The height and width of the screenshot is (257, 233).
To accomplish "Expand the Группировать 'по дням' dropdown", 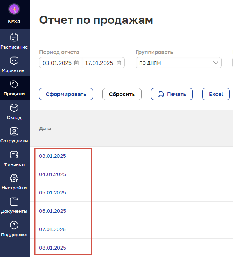I will [179, 63].
